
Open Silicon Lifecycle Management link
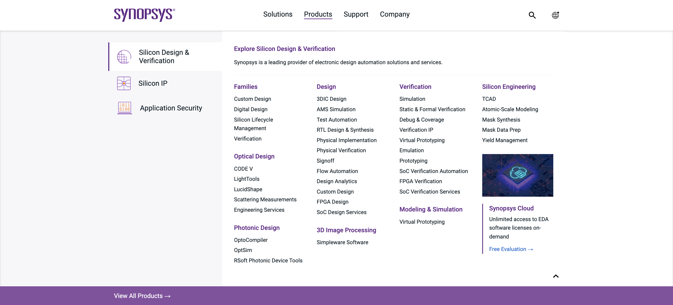[x=253, y=124]
